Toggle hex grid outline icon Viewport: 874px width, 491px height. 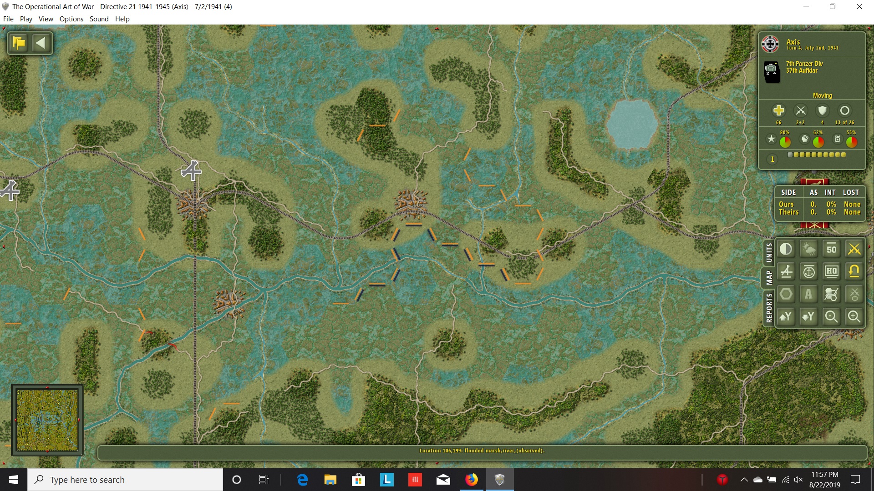click(786, 294)
